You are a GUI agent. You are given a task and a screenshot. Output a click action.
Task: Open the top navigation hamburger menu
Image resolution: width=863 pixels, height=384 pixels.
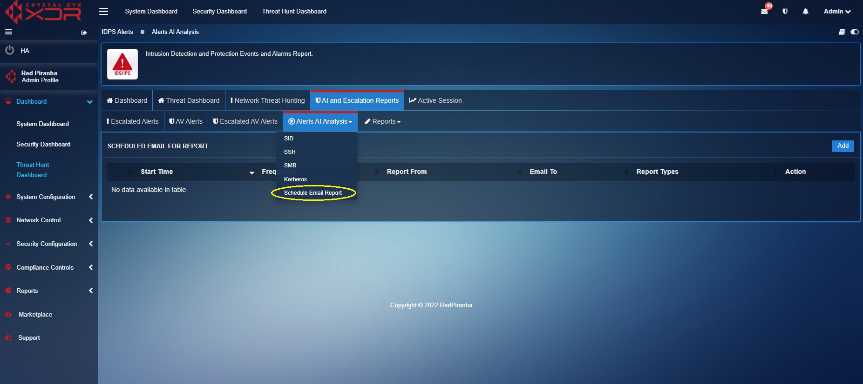pyautogui.click(x=103, y=11)
